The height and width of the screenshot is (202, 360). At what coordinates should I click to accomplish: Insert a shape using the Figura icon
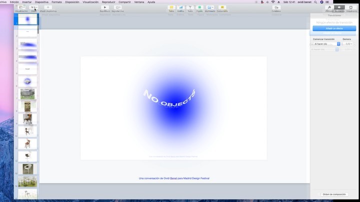(x=199, y=7)
